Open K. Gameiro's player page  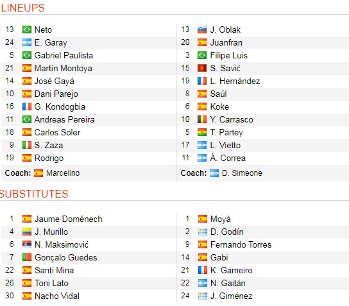(x=231, y=270)
